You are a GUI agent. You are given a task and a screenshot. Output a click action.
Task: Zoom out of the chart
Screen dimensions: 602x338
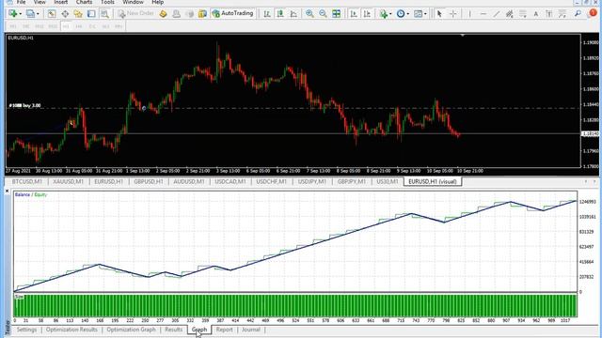click(x=323, y=14)
